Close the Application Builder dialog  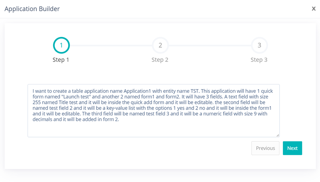click(314, 8)
